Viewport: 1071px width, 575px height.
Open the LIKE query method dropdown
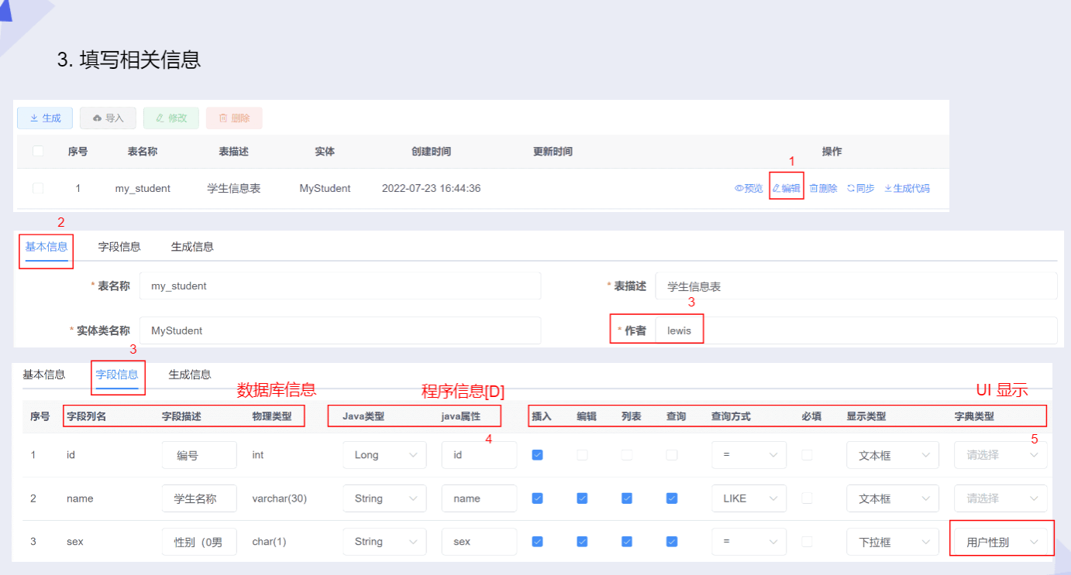tap(749, 498)
